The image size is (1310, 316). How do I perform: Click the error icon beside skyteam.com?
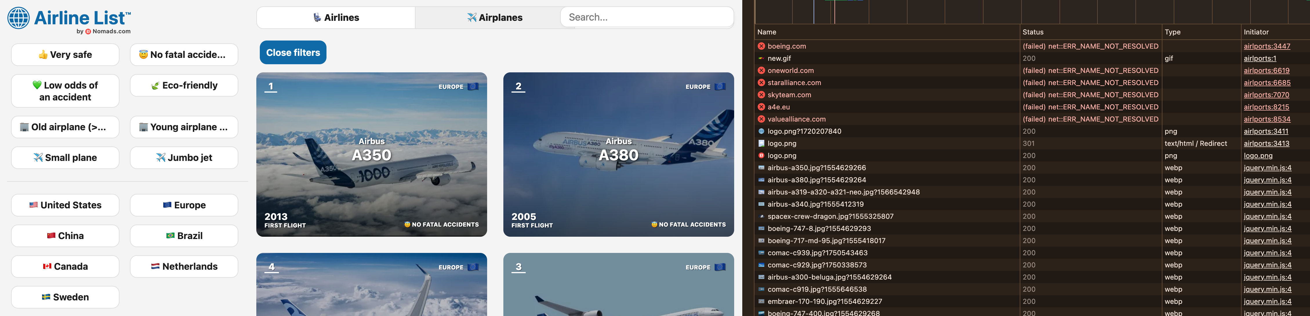point(761,95)
